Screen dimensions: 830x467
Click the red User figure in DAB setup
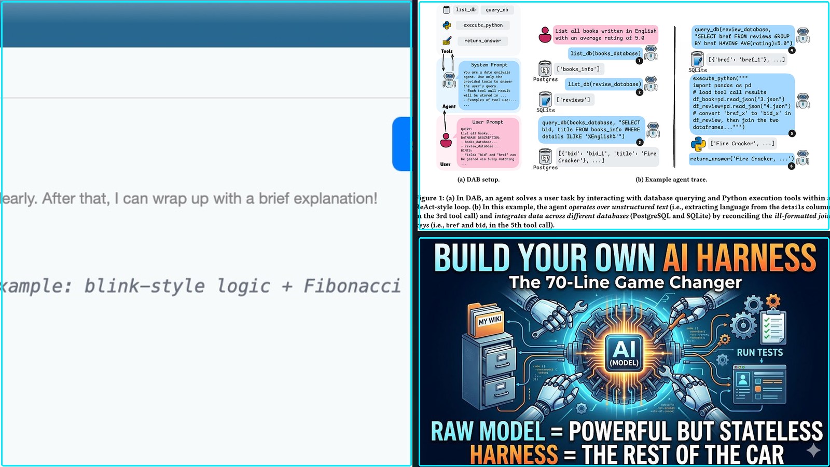pos(446,140)
